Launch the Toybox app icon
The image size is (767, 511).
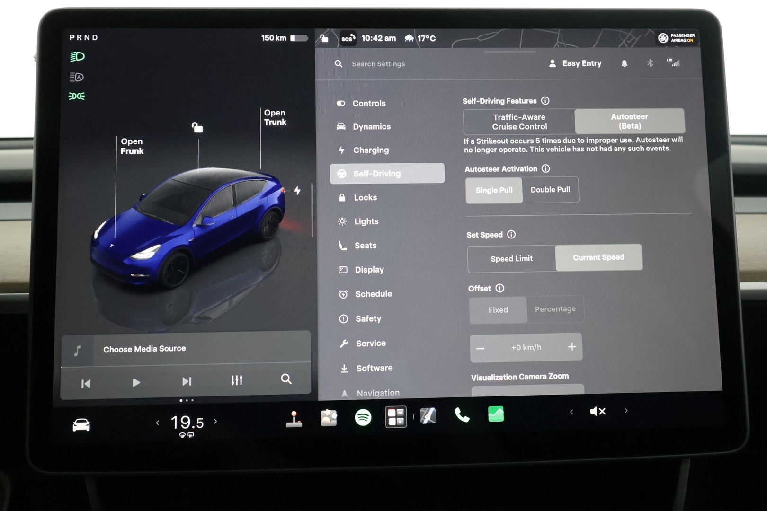point(329,418)
